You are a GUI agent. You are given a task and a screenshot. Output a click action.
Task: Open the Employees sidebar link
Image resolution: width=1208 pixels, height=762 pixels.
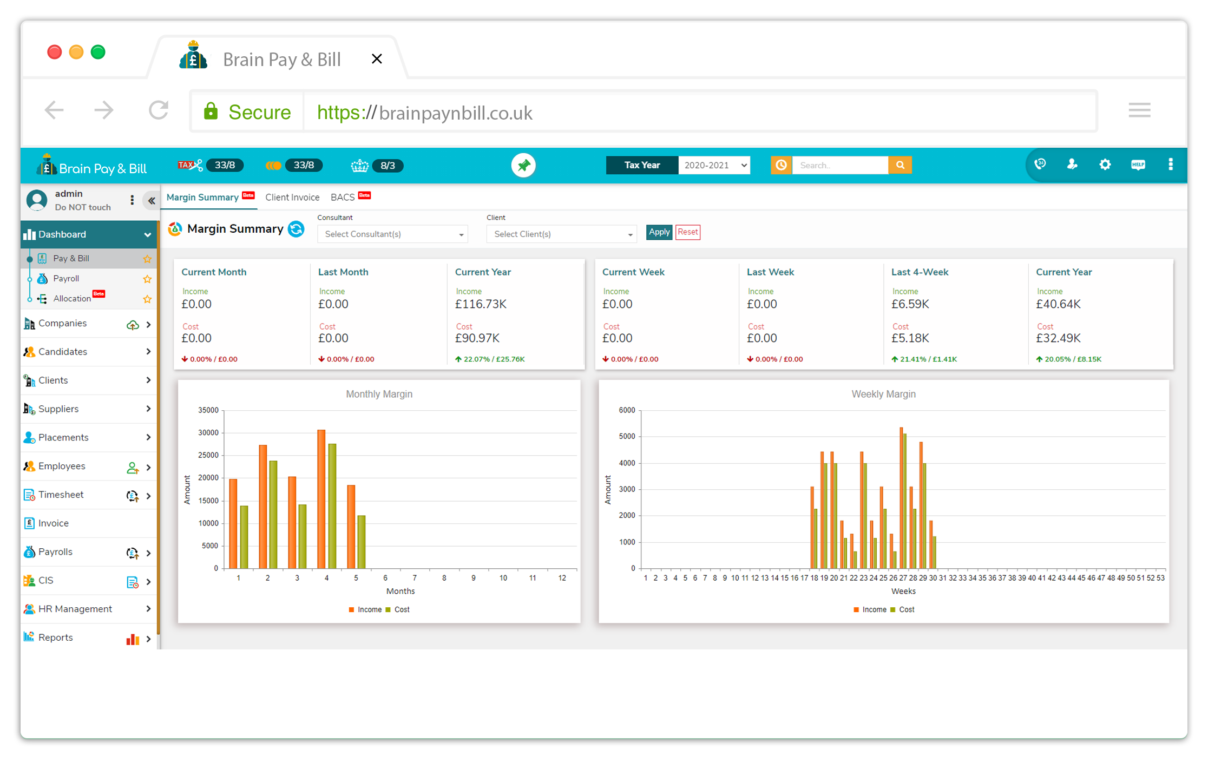[x=62, y=466]
